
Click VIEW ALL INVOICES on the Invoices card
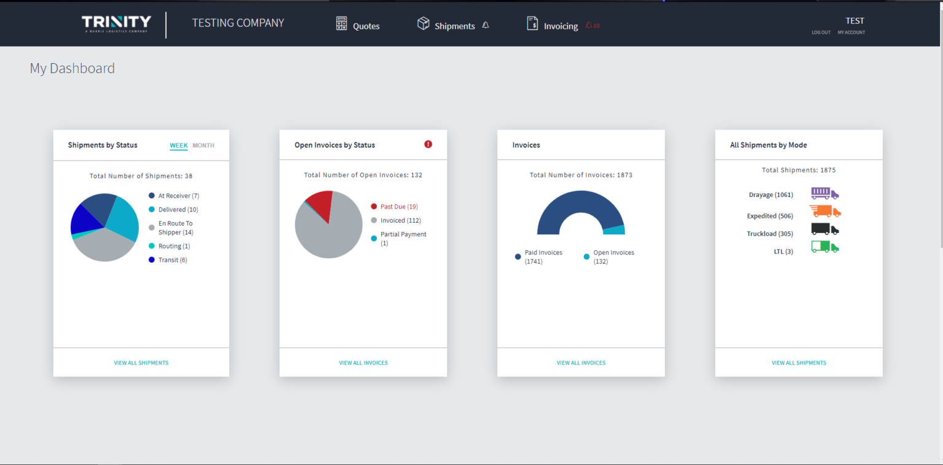point(581,362)
